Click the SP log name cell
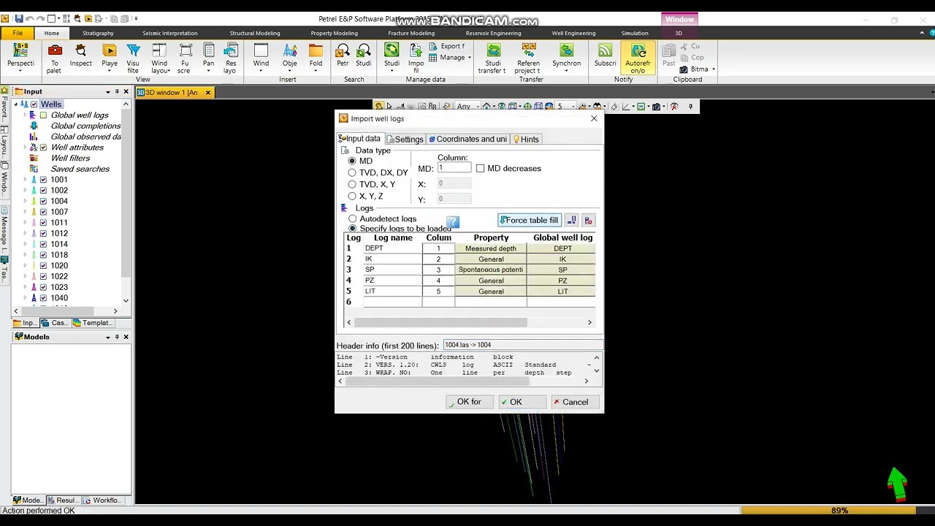 pyautogui.click(x=392, y=270)
